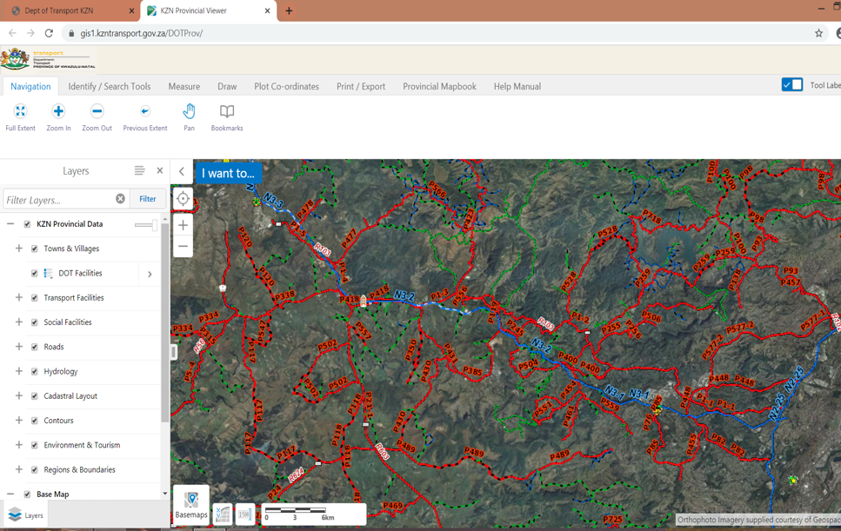
Task: Go back with Previous Extent icon
Action: click(145, 111)
